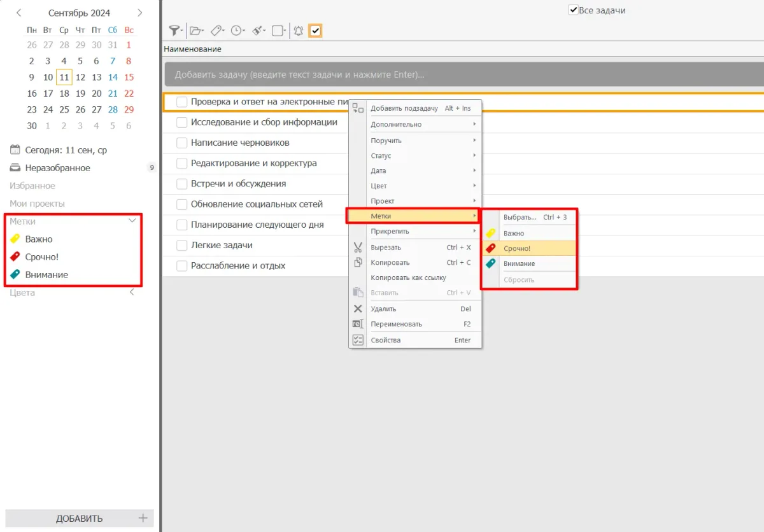Click the X icon beside Удалить
The width and height of the screenshot is (764, 532).
coord(358,309)
